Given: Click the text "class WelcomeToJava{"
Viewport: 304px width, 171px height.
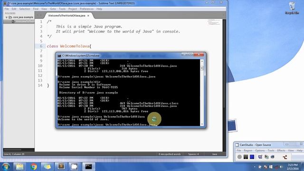Looking at the screenshot, I should click(69, 46).
